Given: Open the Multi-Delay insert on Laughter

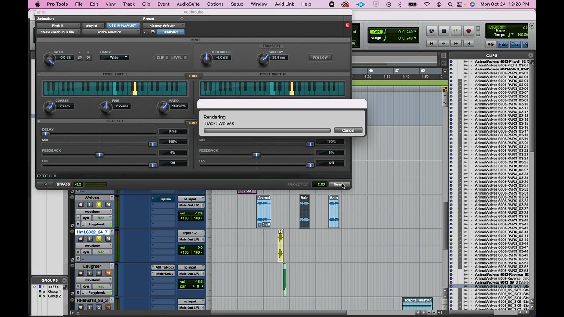Looking at the screenshot, I should click(165, 273).
